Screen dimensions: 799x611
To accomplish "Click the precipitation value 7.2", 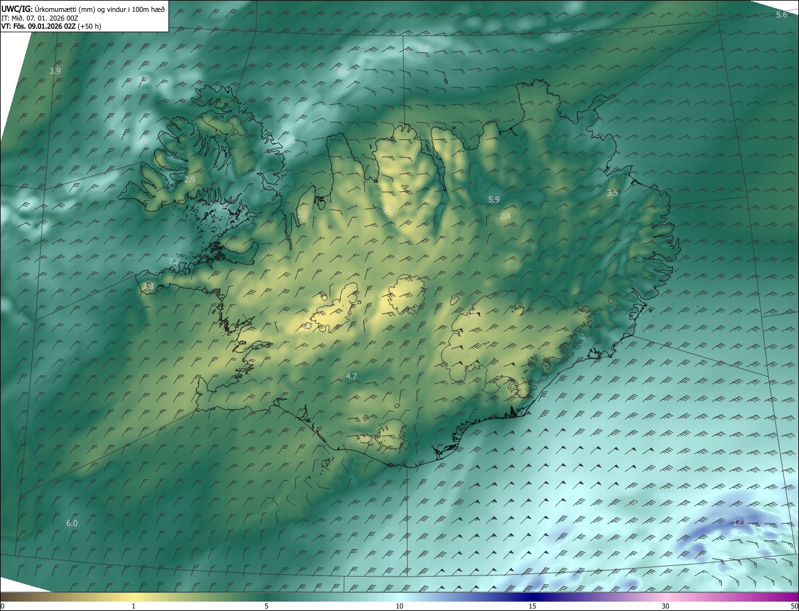I will point(174,261).
